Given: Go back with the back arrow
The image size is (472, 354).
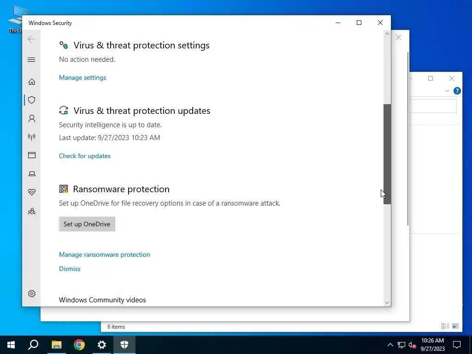Looking at the screenshot, I should pyautogui.click(x=31, y=39).
